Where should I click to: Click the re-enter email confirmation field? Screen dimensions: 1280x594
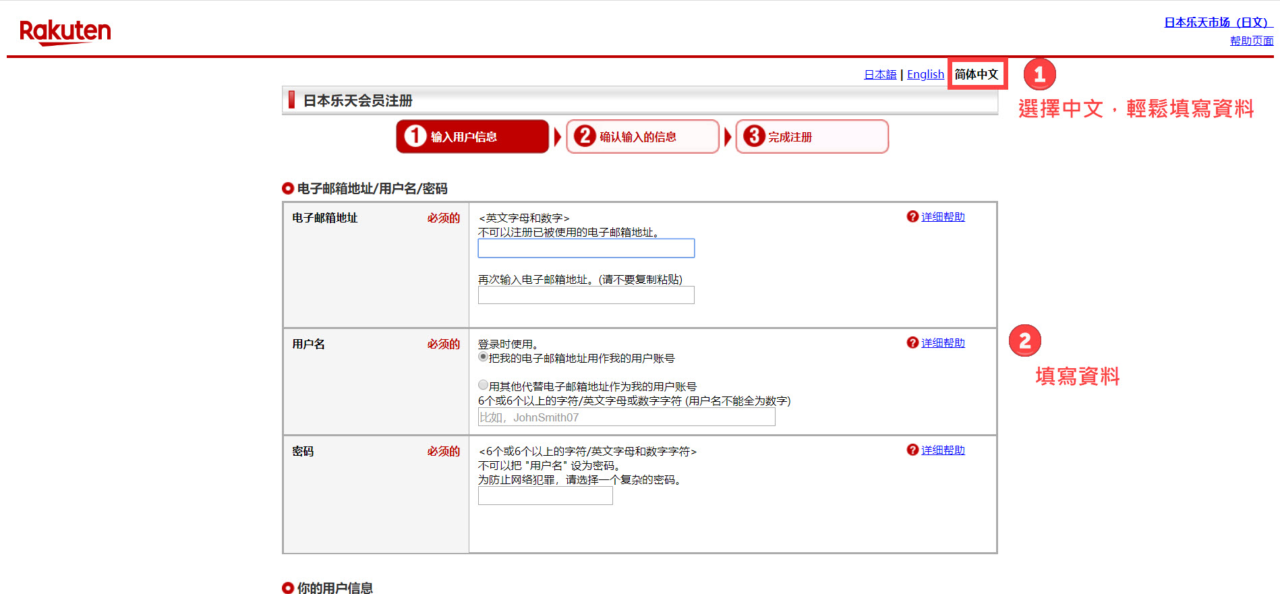click(x=585, y=295)
